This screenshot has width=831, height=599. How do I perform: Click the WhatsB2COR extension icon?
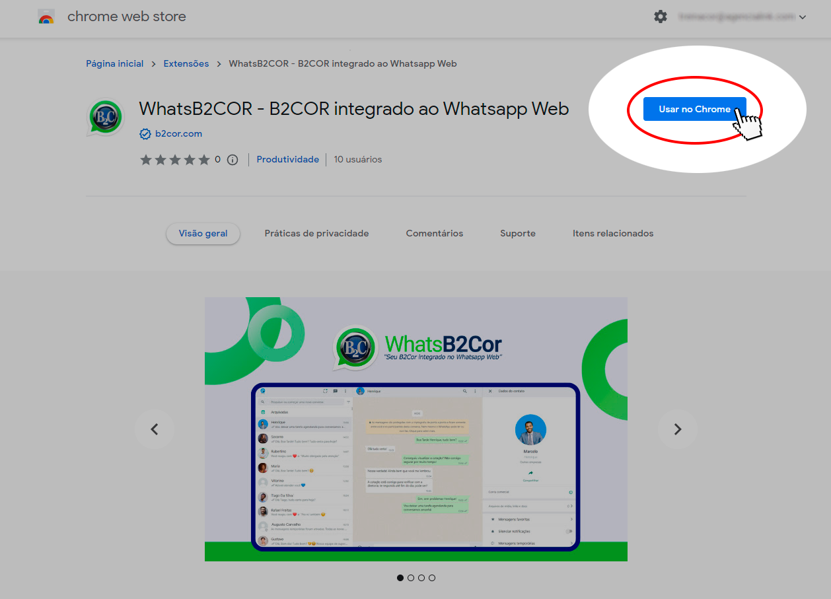click(x=106, y=118)
